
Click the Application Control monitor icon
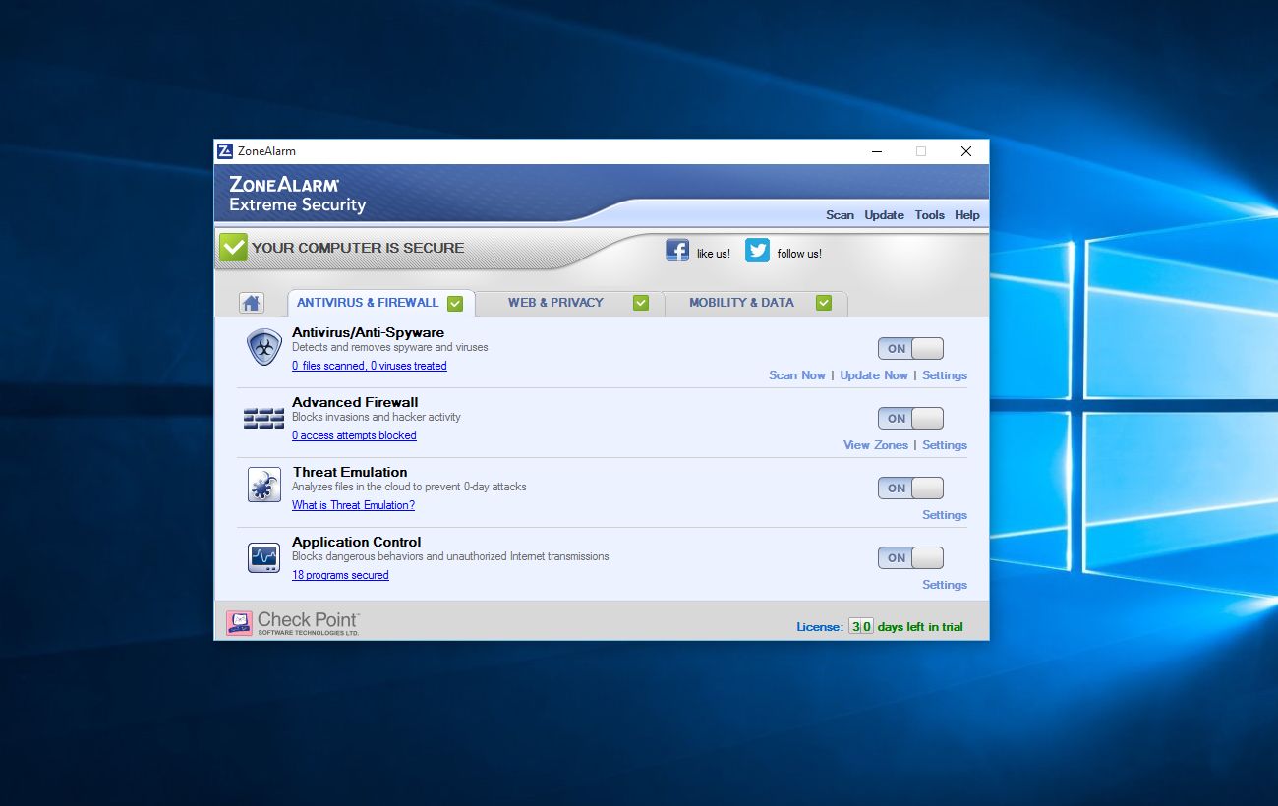pos(263,557)
